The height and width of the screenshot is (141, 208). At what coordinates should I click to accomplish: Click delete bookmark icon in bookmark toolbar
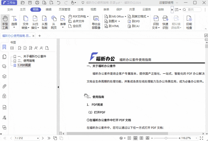click(19, 48)
